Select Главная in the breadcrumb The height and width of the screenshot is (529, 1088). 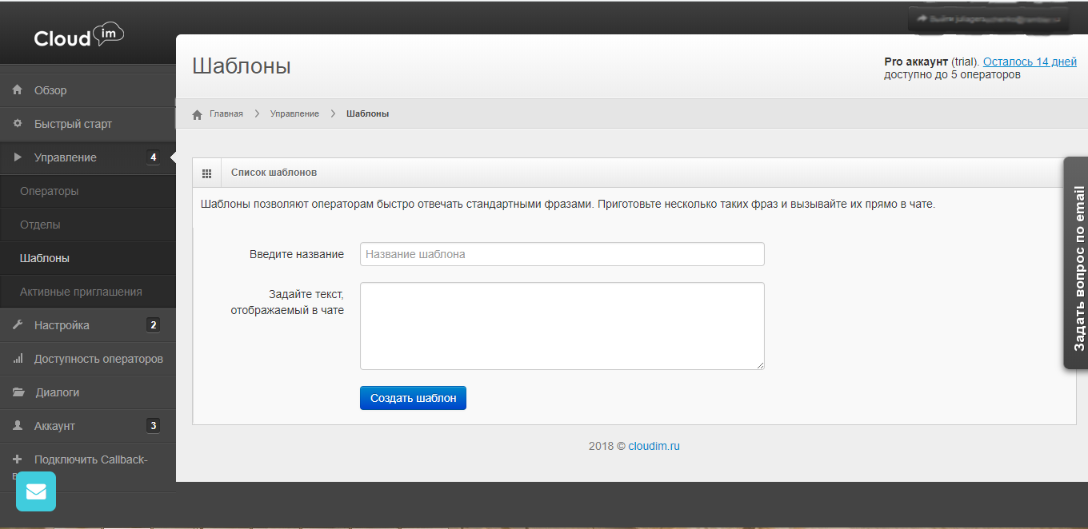point(225,113)
